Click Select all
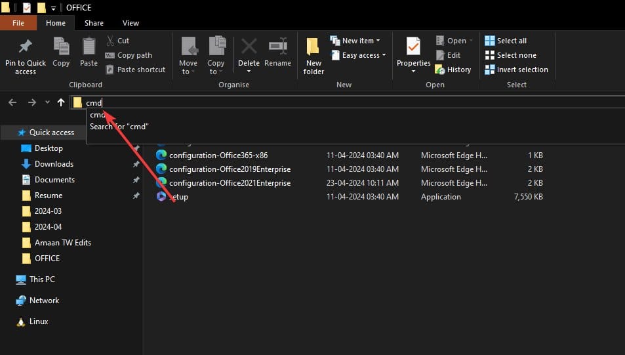This screenshot has width=625, height=355. [506, 41]
